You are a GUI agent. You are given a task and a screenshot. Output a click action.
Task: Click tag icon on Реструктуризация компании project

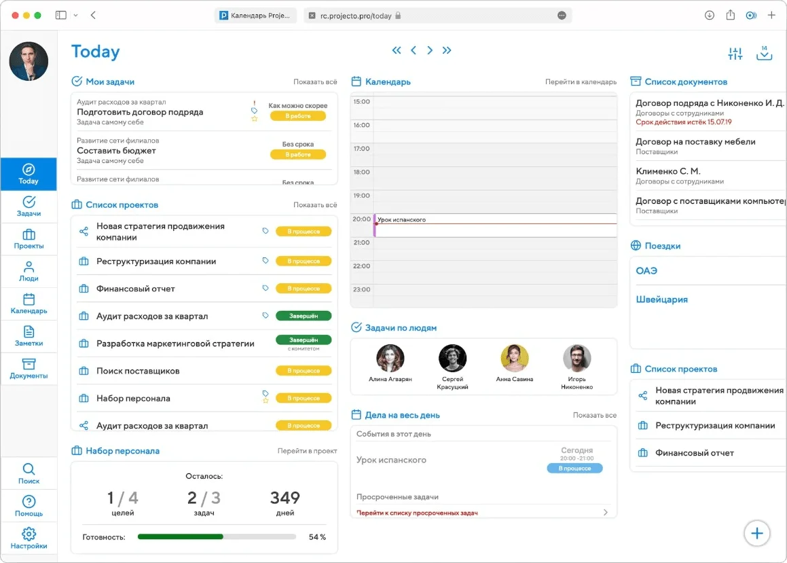click(266, 260)
